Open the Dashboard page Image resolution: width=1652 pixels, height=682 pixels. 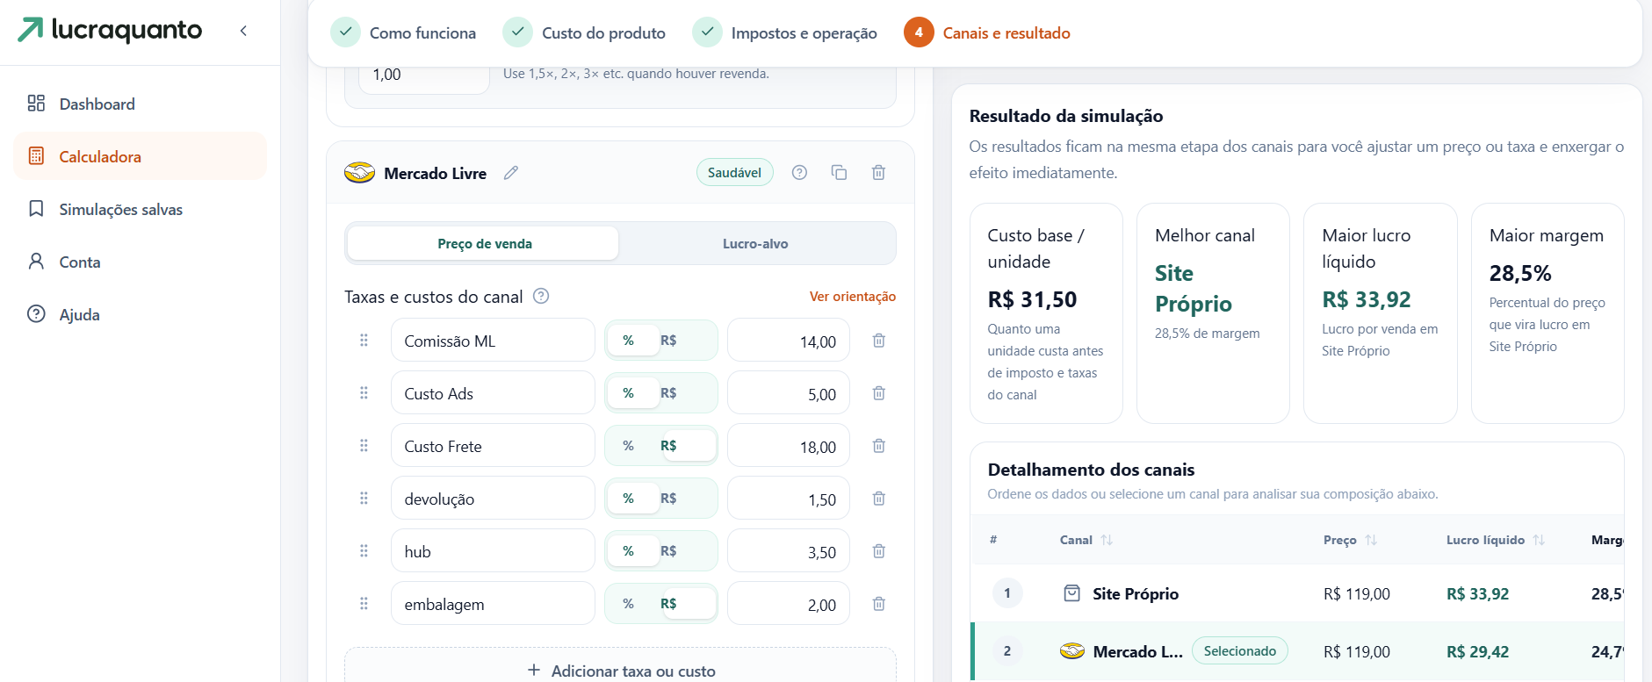click(x=141, y=104)
